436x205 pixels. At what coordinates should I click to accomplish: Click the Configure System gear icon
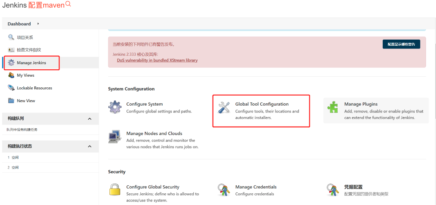click(115, 107)
